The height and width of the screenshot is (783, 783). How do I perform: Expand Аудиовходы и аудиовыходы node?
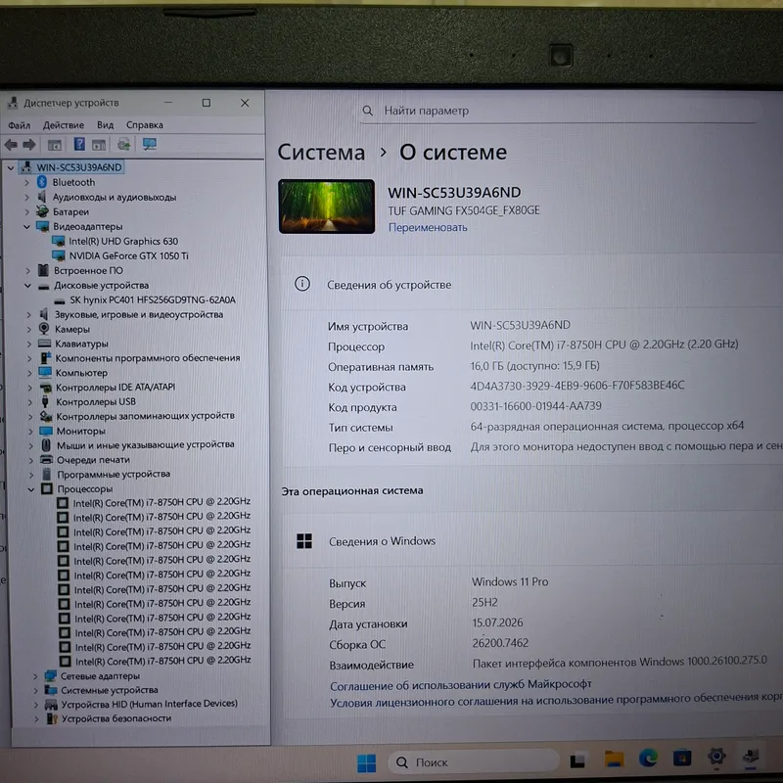pos(27,198)
